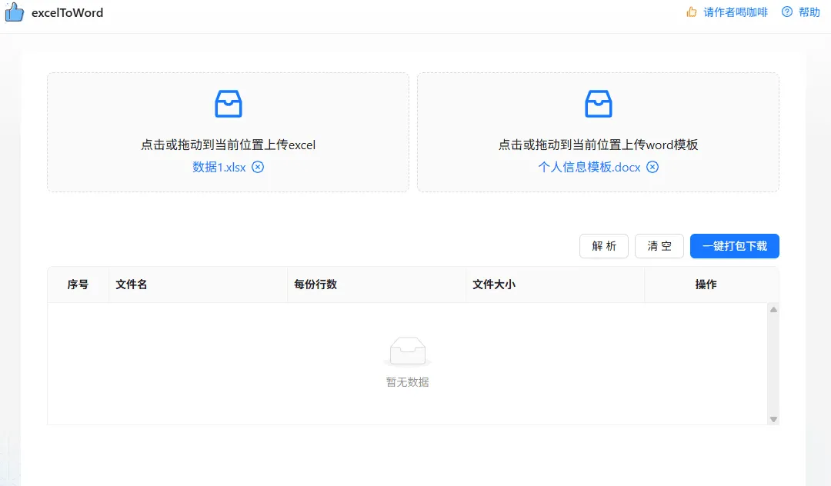Click the question-mark help icon
This screenshot has width=831, height=486.
pos(787,12)
